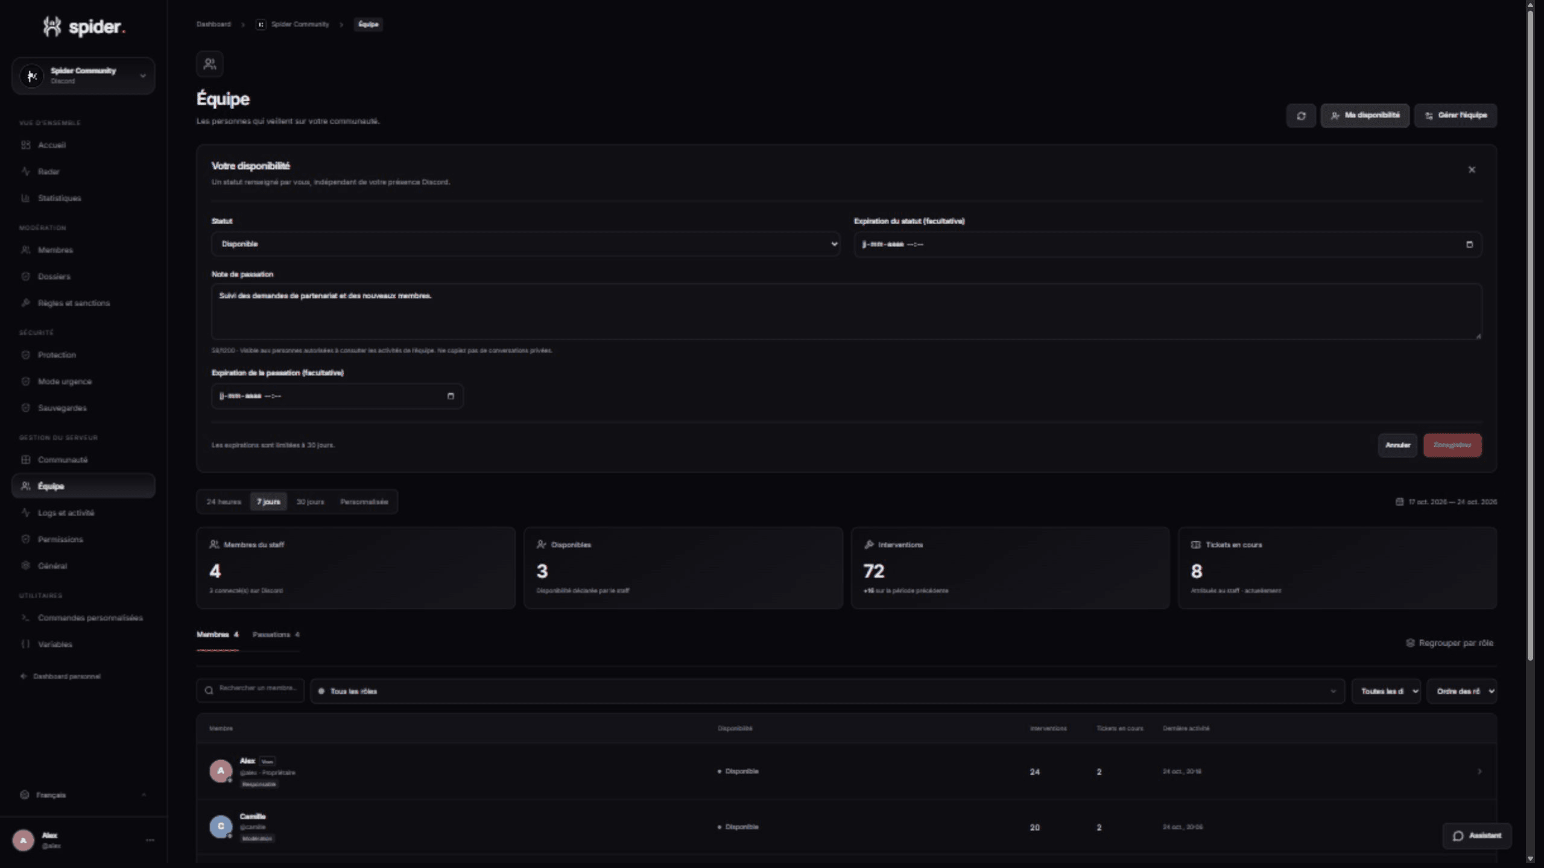Open Protection in sidebar
The height and width of the screenshot is (868, 1544).
[x=83, y=354]
